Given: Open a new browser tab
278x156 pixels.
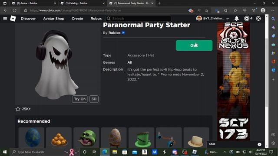Looking at the screenshot, I should pyautogui.click(x=159, y=3).
